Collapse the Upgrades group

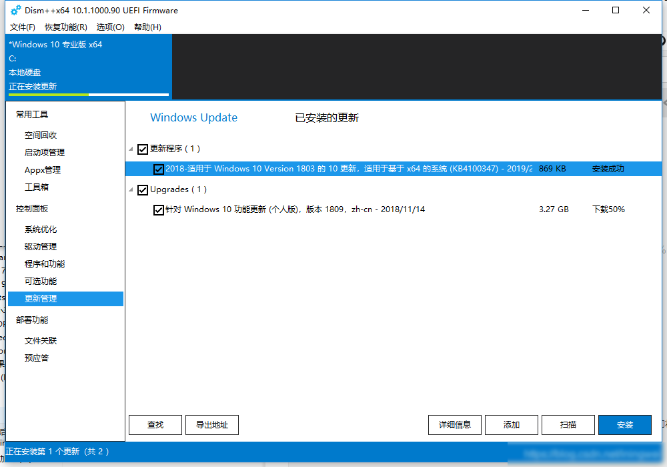(x=131, y=189)
